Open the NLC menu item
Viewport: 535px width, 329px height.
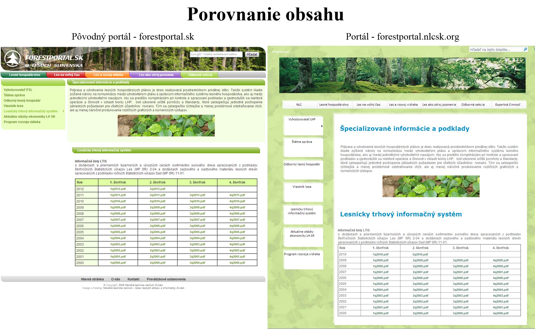coord(299,105)
